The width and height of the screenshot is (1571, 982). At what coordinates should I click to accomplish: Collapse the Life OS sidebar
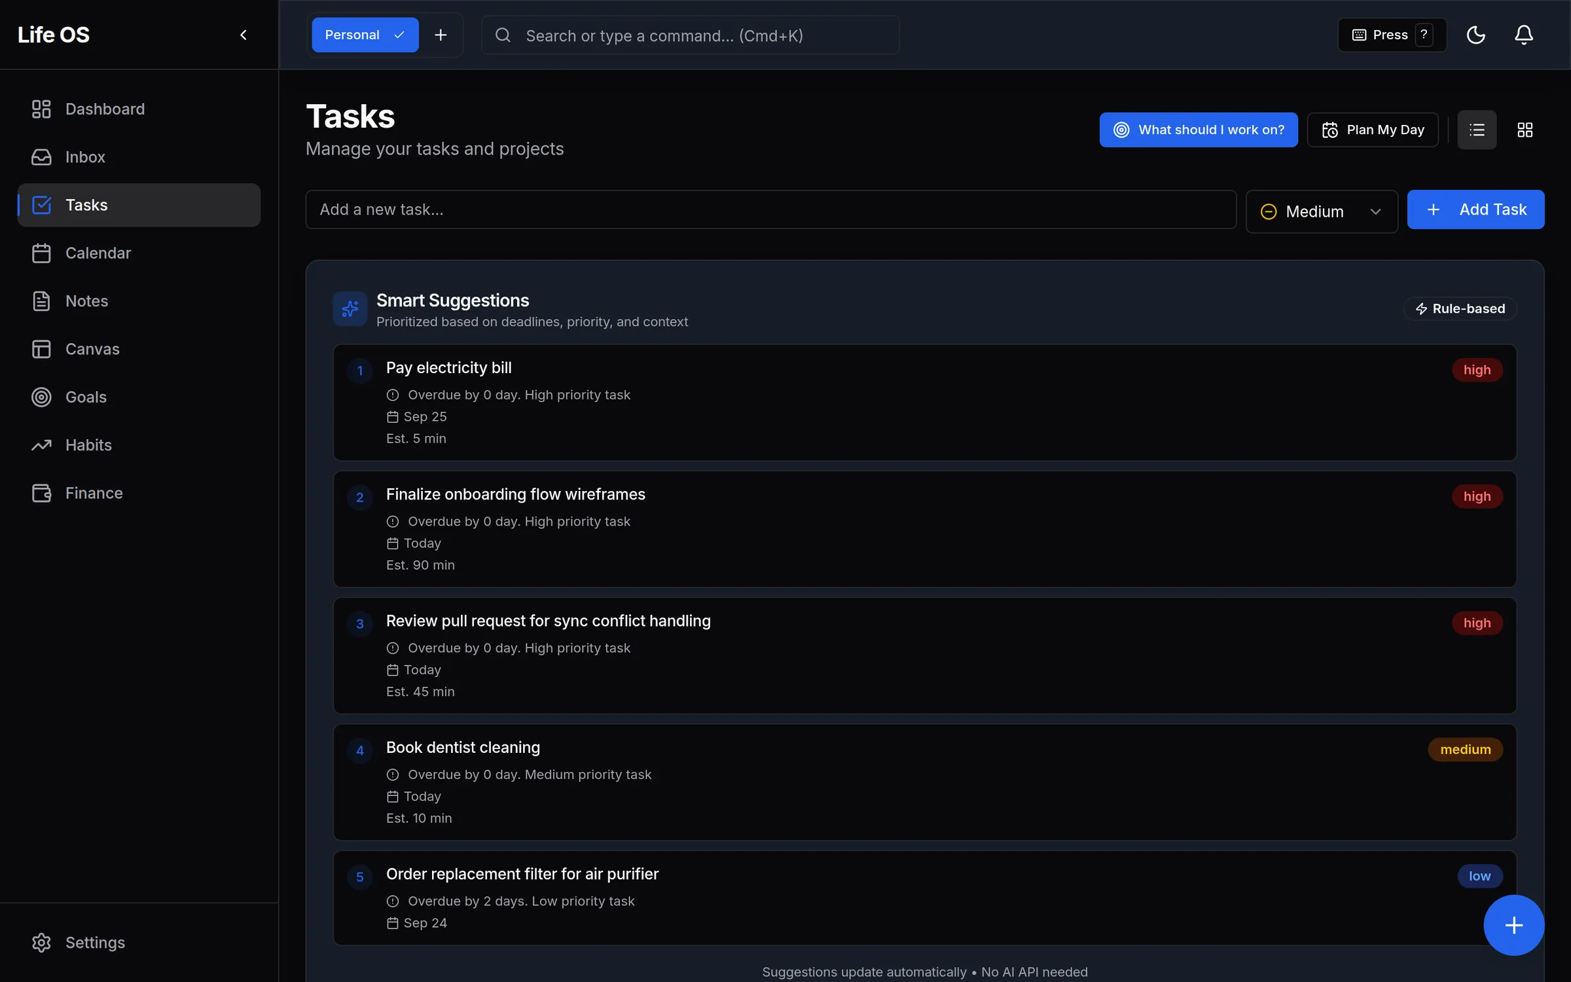[244, 35]
